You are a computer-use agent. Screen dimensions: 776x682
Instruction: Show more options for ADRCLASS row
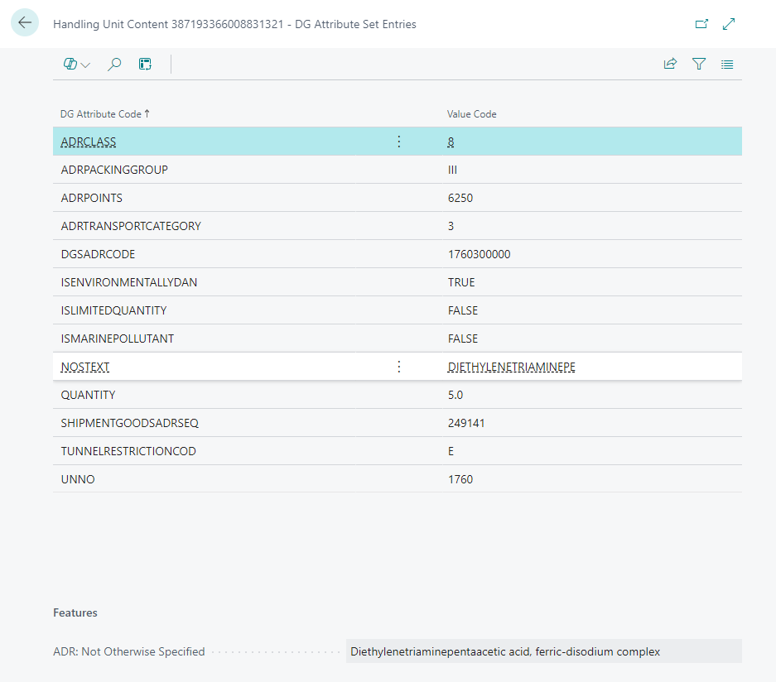tap(399, 142)
